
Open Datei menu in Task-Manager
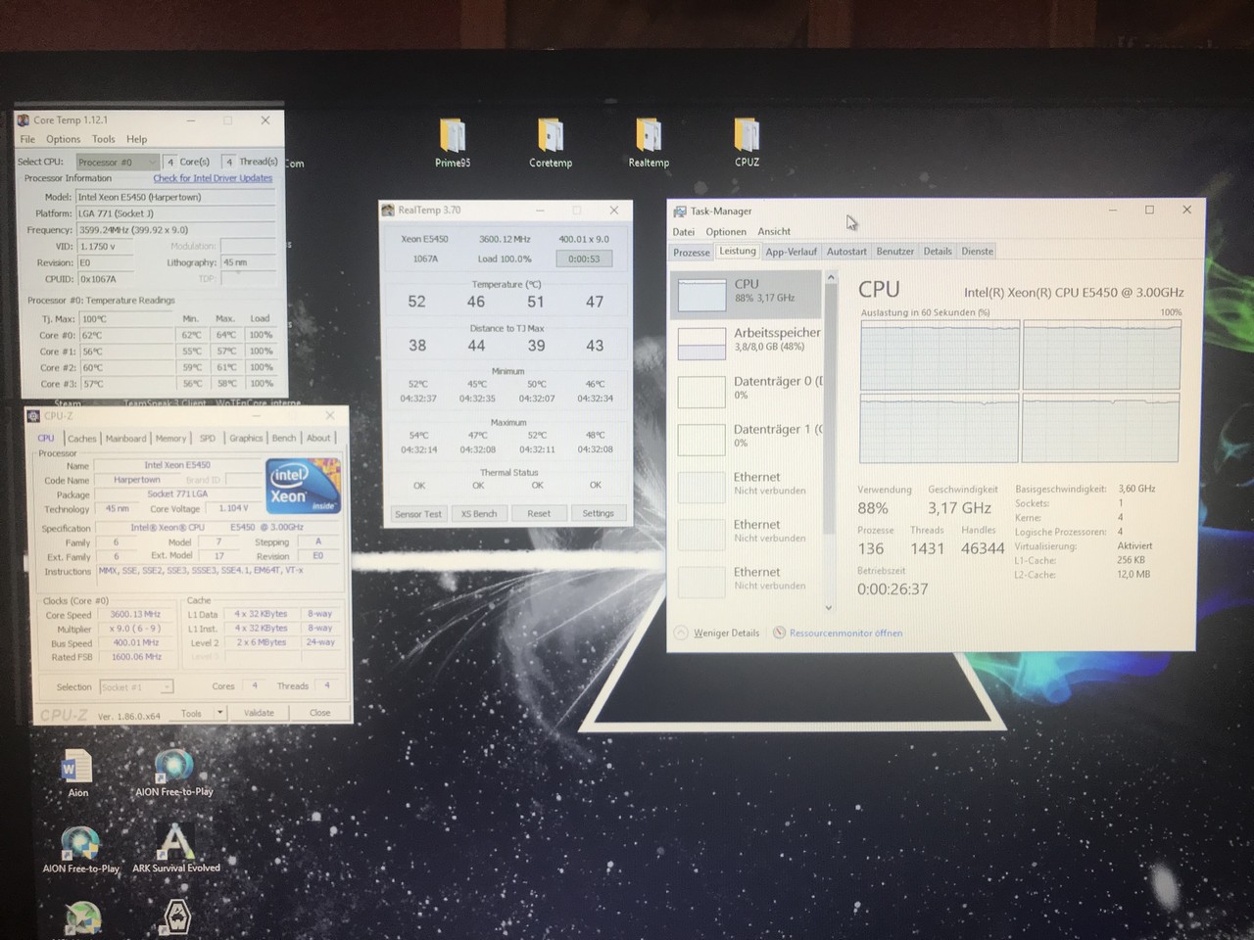click(684, 232)
